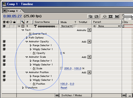
Task: Expand Range Selector 1 under Animator Position
Action: point(31,76)
